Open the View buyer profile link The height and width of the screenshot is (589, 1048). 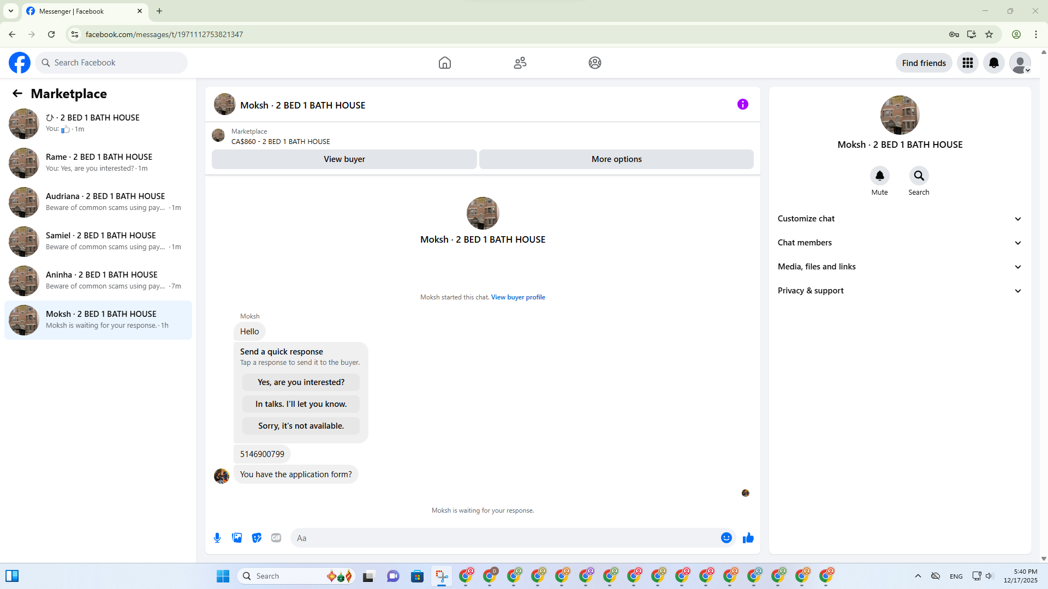517,297
